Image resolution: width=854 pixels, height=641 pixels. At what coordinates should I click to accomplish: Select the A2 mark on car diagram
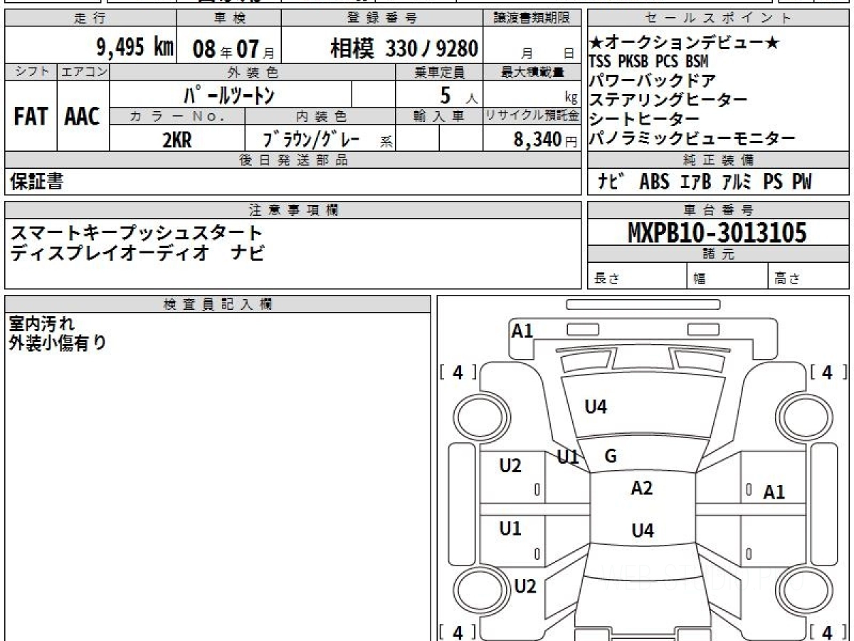[642, 488]
